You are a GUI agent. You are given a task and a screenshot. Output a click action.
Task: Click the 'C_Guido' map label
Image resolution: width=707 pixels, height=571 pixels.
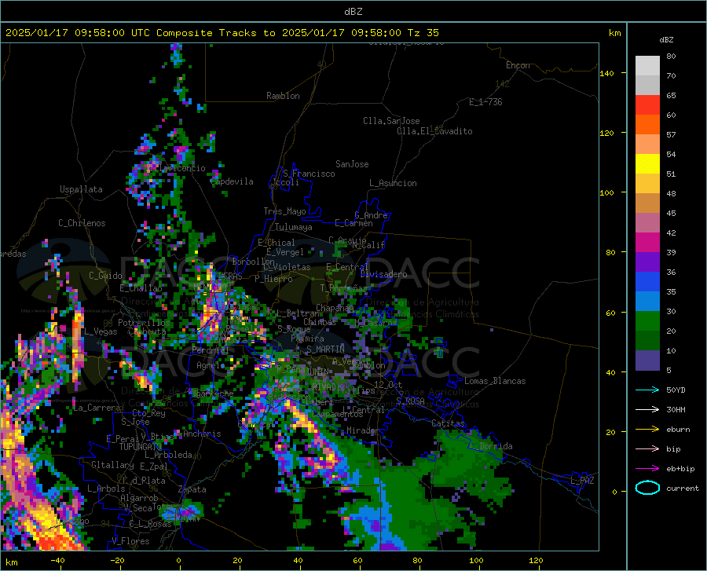coord(105,276)
